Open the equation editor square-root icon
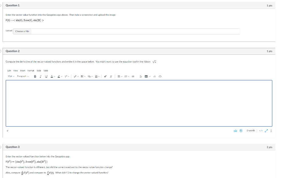Screen dimensions: 293x178 (x=155, y=76)
